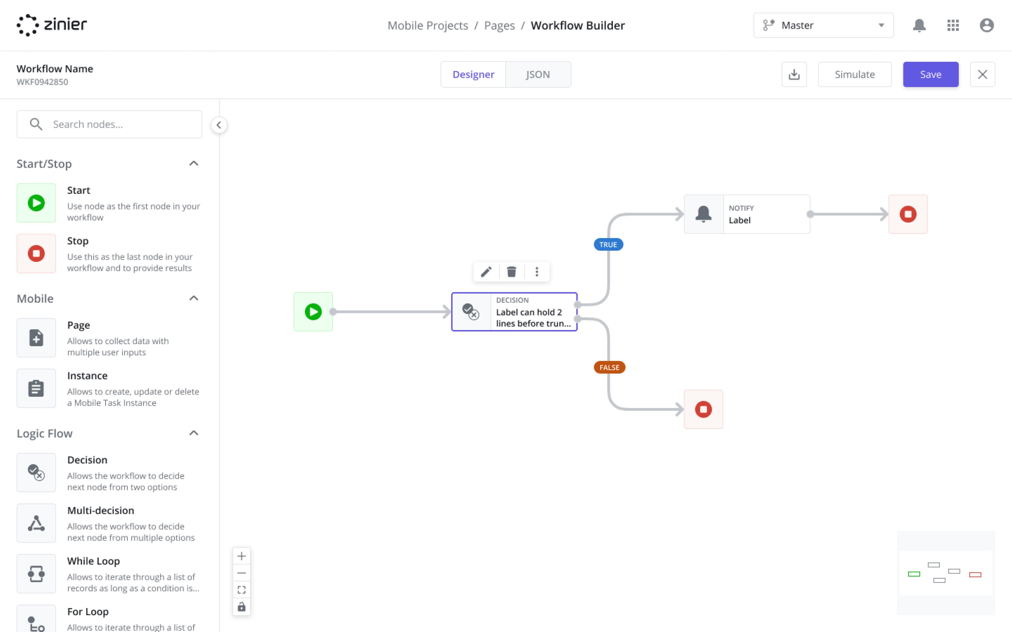1012x632 pixels.
Task: Lock the canvas using the padlock control
Action: pyautogui.click(x=242, y=606)
